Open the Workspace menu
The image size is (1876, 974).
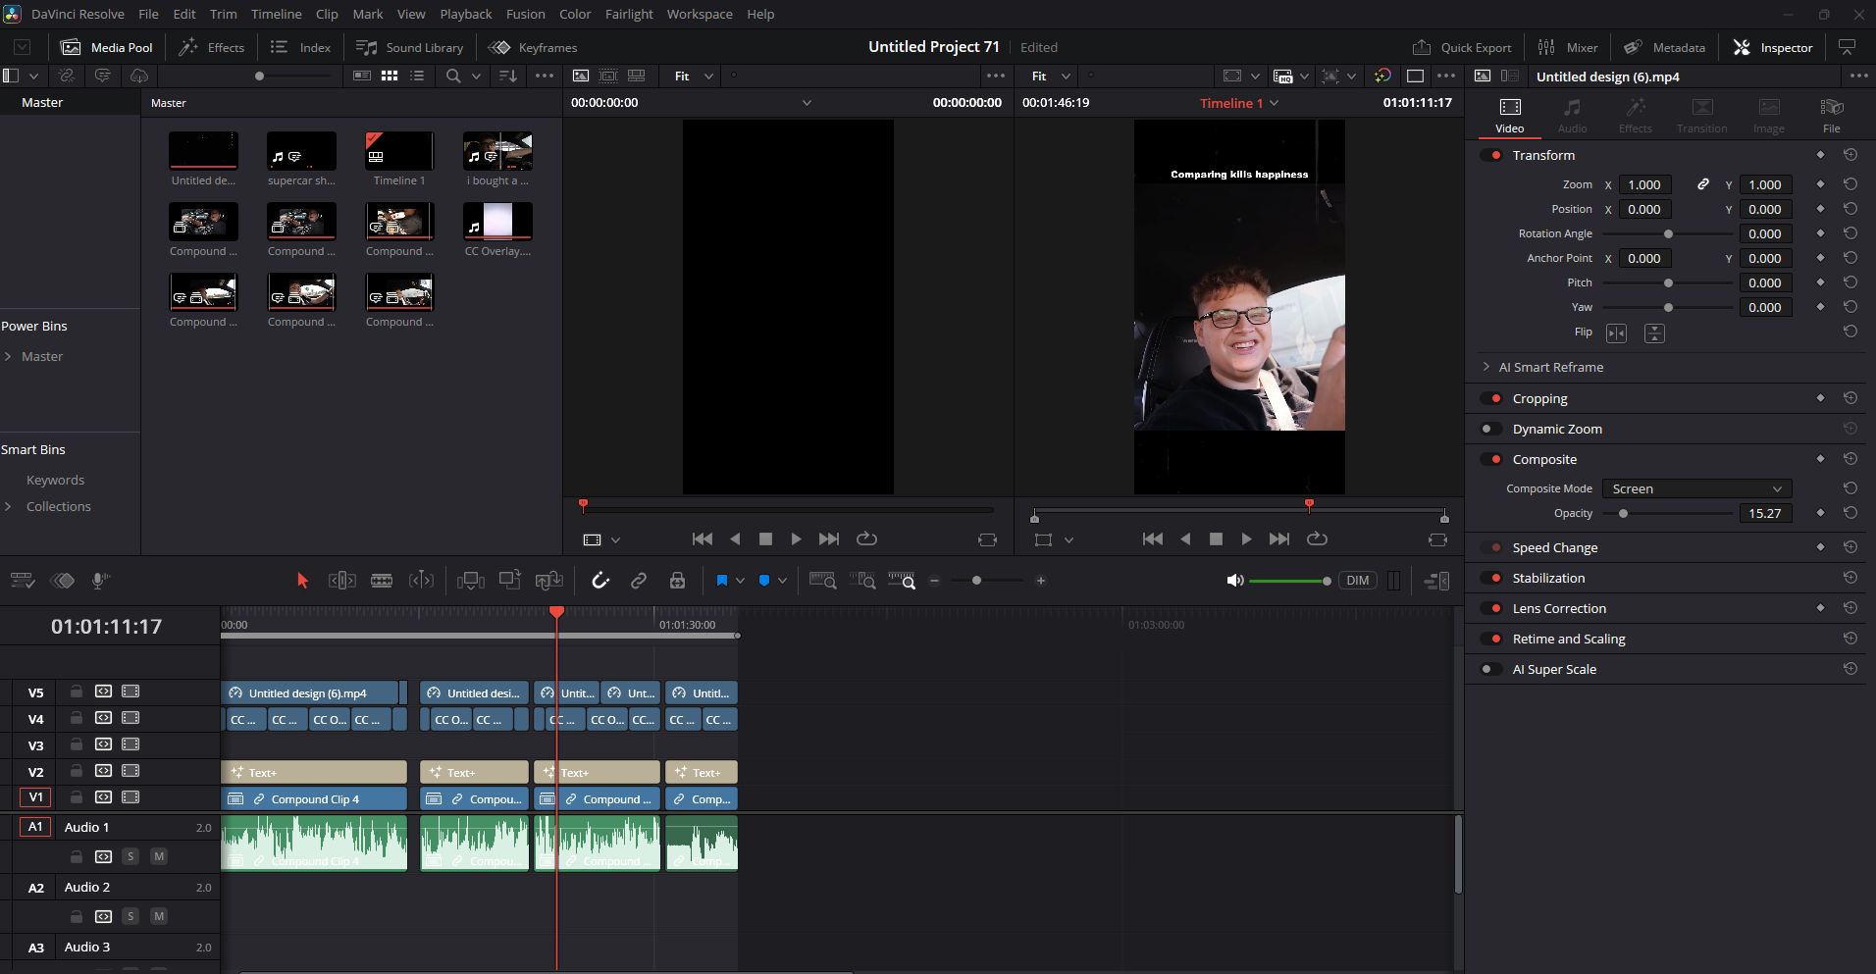coord(700,14)
